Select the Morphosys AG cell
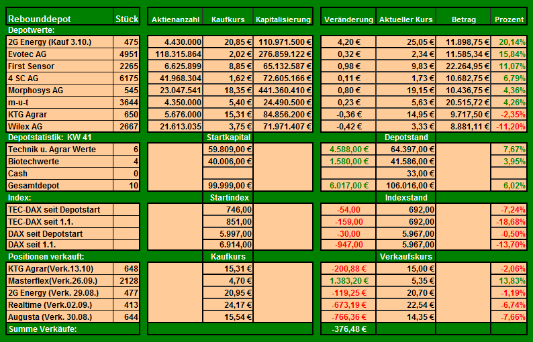This screenshot has height=342, width=533. point(60,91)
